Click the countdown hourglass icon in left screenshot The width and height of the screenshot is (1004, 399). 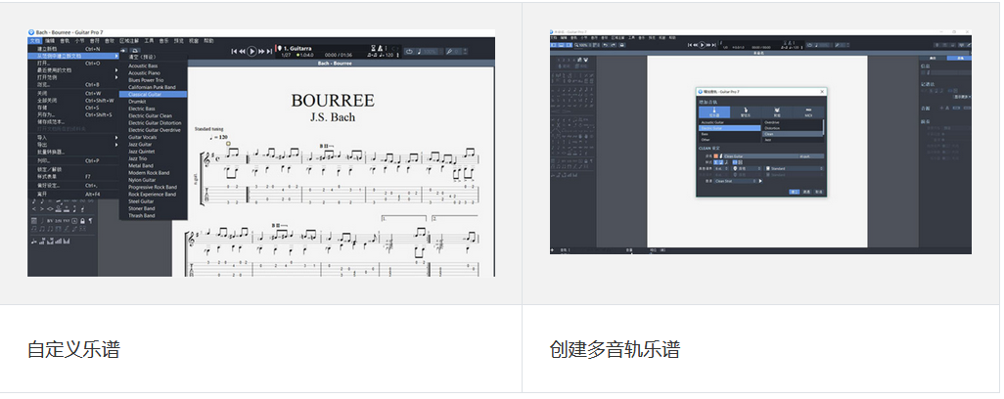click(x=373, y=48)
